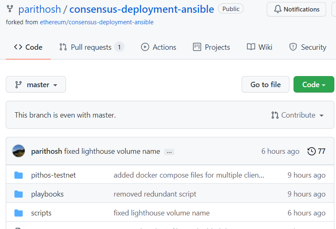Screen dimensions: 336x229
Task: Open the Actions tab
Action: click(159, 47)
